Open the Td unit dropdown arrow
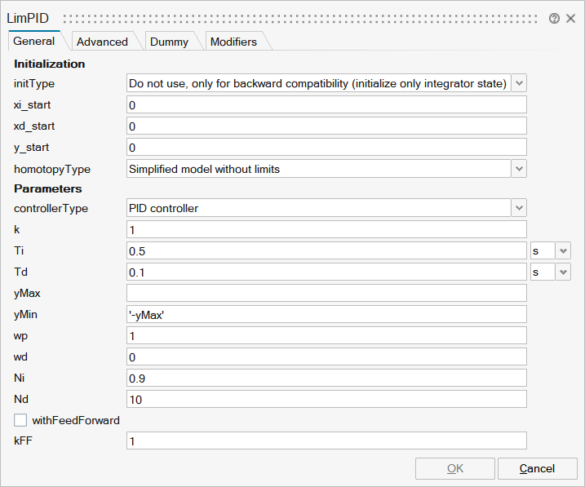Image resolution: width=585 pixels, height=487 pixels. [x=563, y=272]
